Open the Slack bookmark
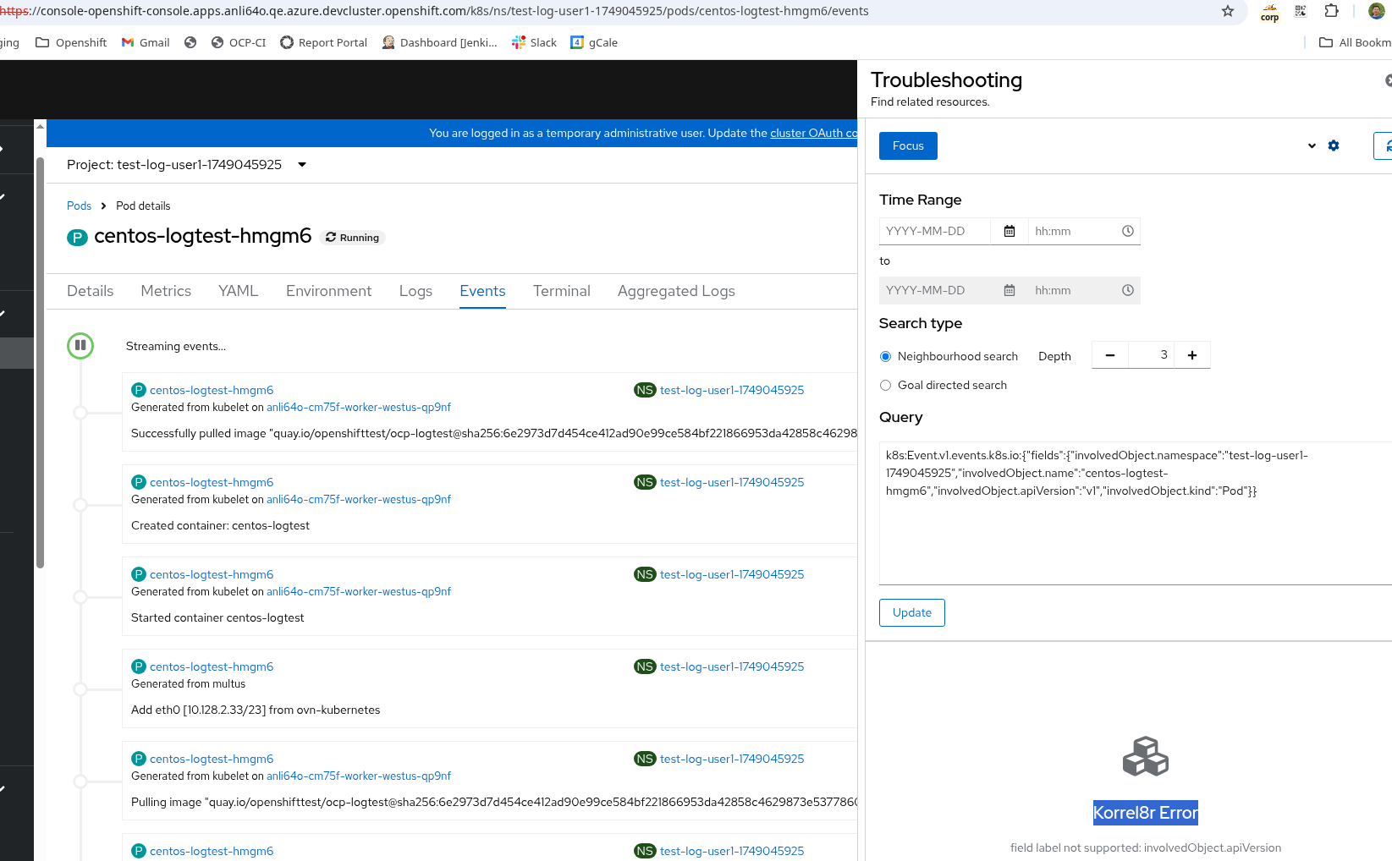This screenshot has width=1392, height=861. point(534,42)
